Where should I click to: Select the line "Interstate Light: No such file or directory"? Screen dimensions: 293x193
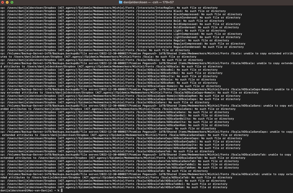(113, 31)
